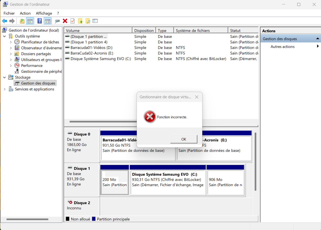Click the gray Forward arrow in toolbar
Image resolution: width=321 pixels, height=230 pixels.
click(12, 21)
